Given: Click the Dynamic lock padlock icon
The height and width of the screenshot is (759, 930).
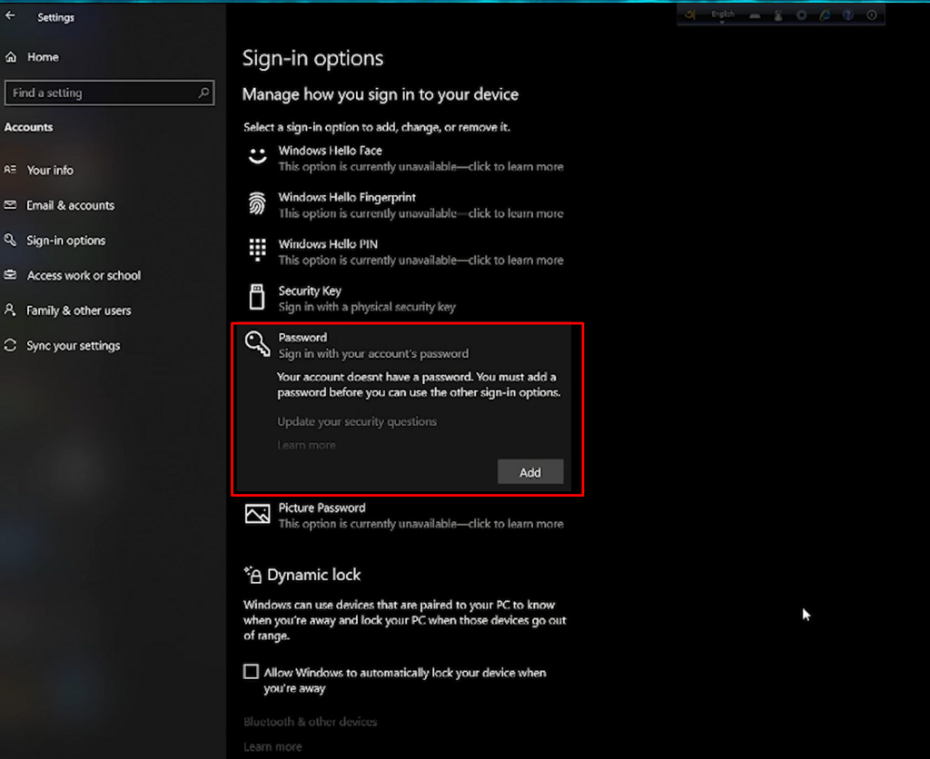Looking at the screenshot, I should 252,575.
